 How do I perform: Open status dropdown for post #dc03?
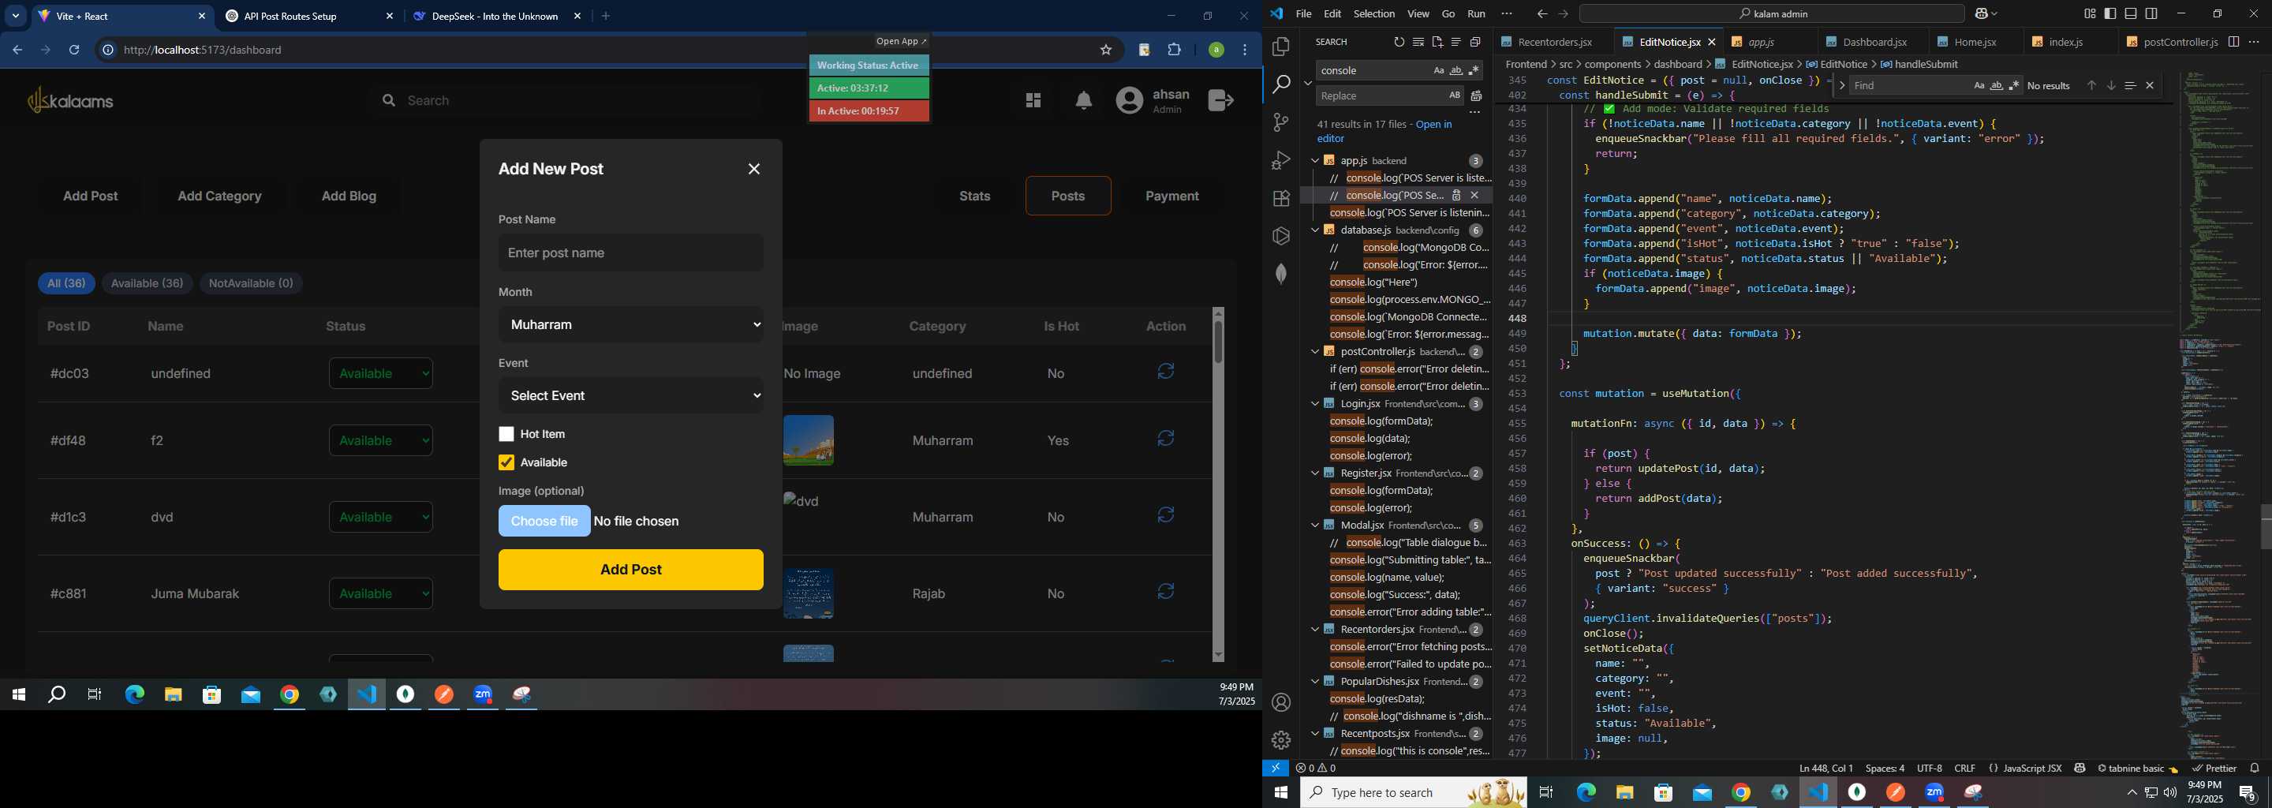[x=380, y=373]
